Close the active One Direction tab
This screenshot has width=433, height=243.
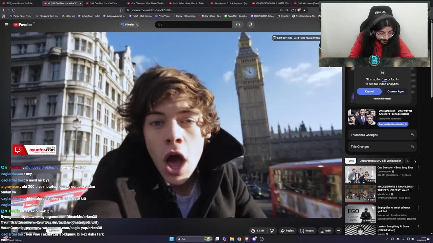tap(80, 3)
